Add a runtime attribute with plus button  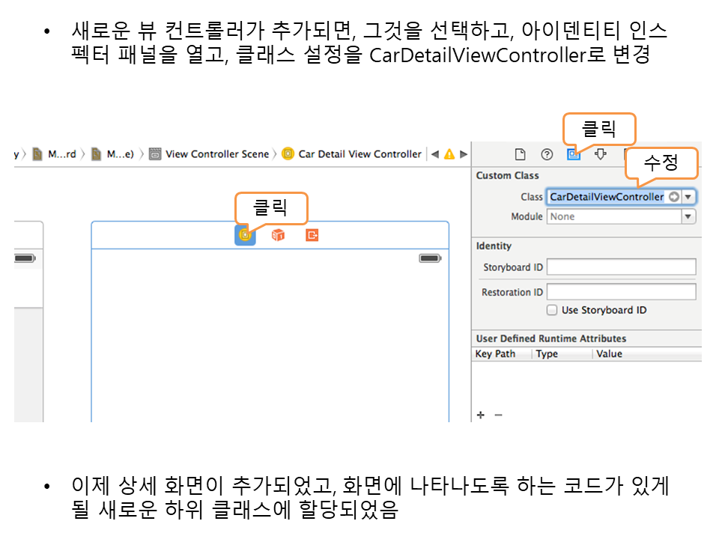coord(481,415)
